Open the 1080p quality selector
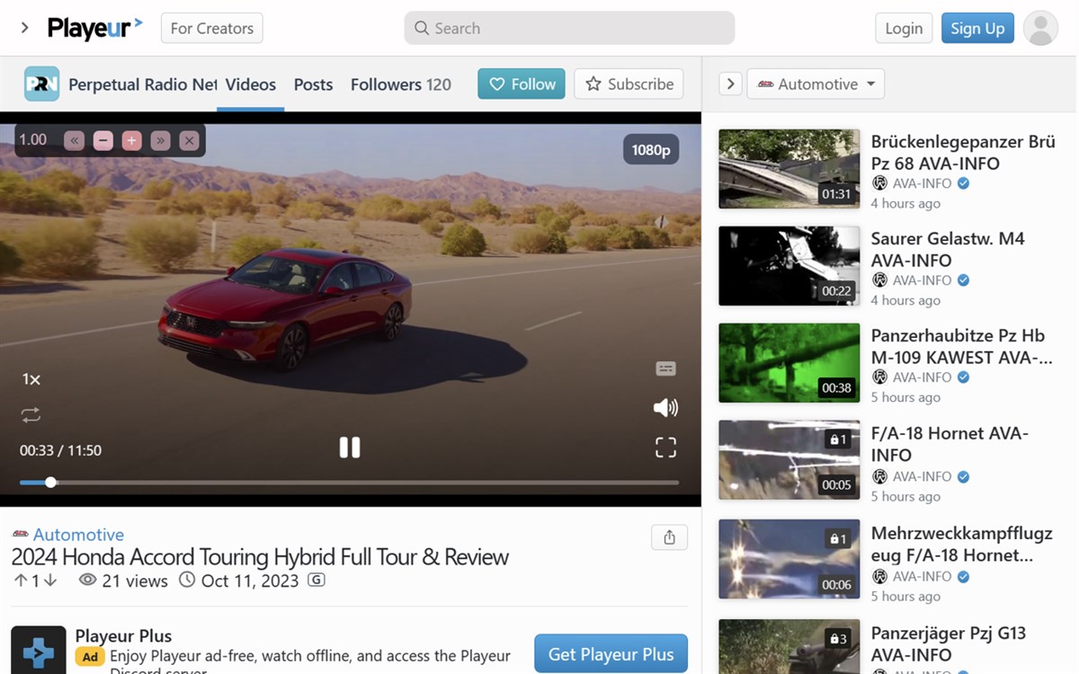The width and height of the screenshot is (1079, 674). click(651, 150)
